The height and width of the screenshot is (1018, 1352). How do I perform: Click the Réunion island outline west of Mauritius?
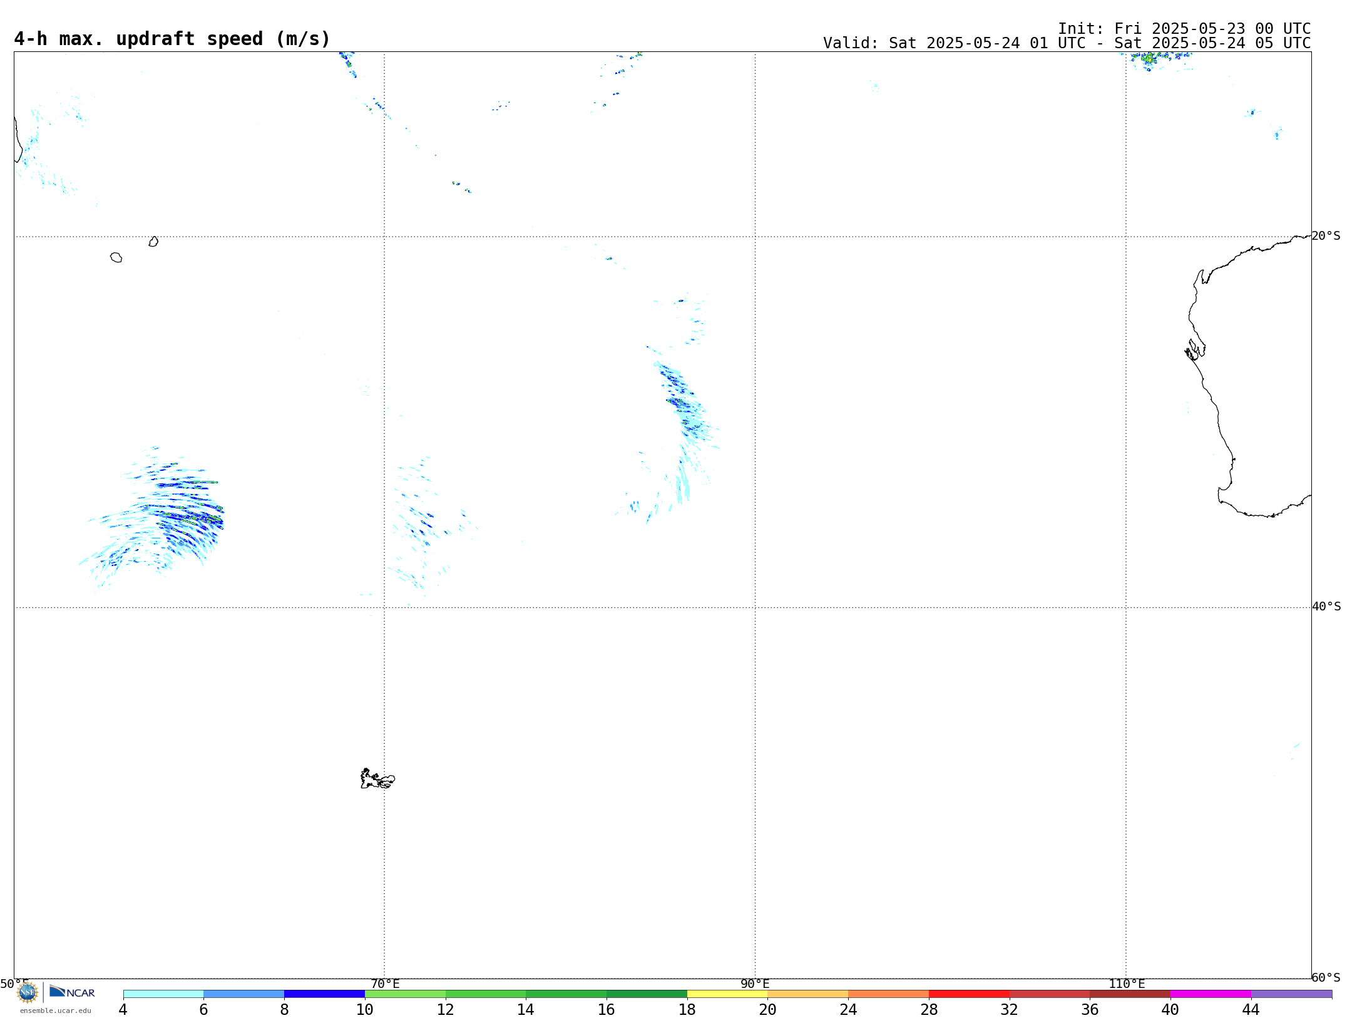(116, 257)
